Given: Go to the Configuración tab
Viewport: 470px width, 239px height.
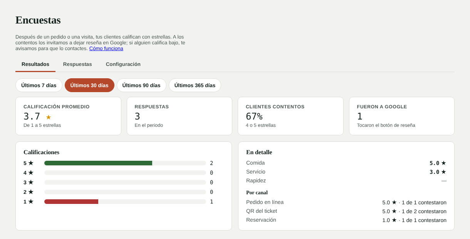Looking at the screenshot, I should 123,64.
